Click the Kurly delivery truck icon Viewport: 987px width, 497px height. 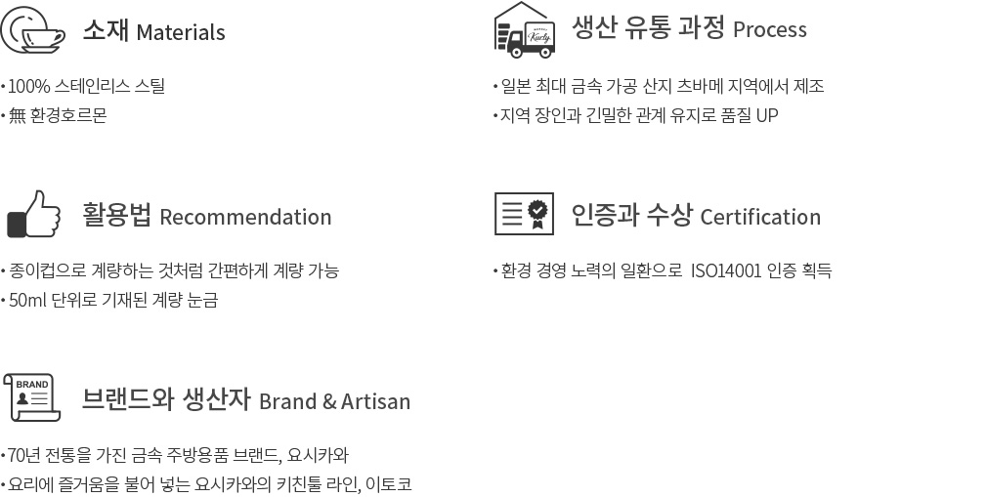click(525, 29)
